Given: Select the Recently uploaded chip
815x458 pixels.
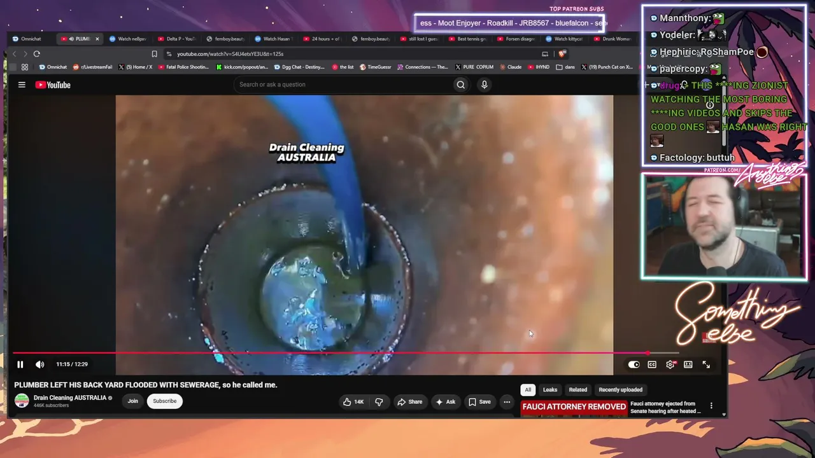Looking at the screenshot, I should click(x=620, y=390).
